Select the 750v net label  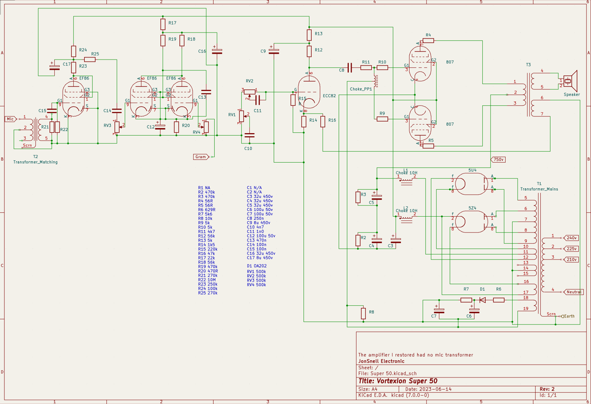point(498,160)
